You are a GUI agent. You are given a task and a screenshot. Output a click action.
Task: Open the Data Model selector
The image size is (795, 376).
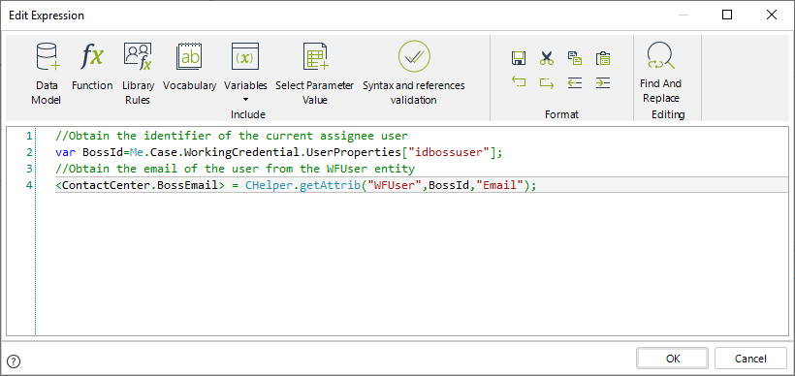click(47, 74)
